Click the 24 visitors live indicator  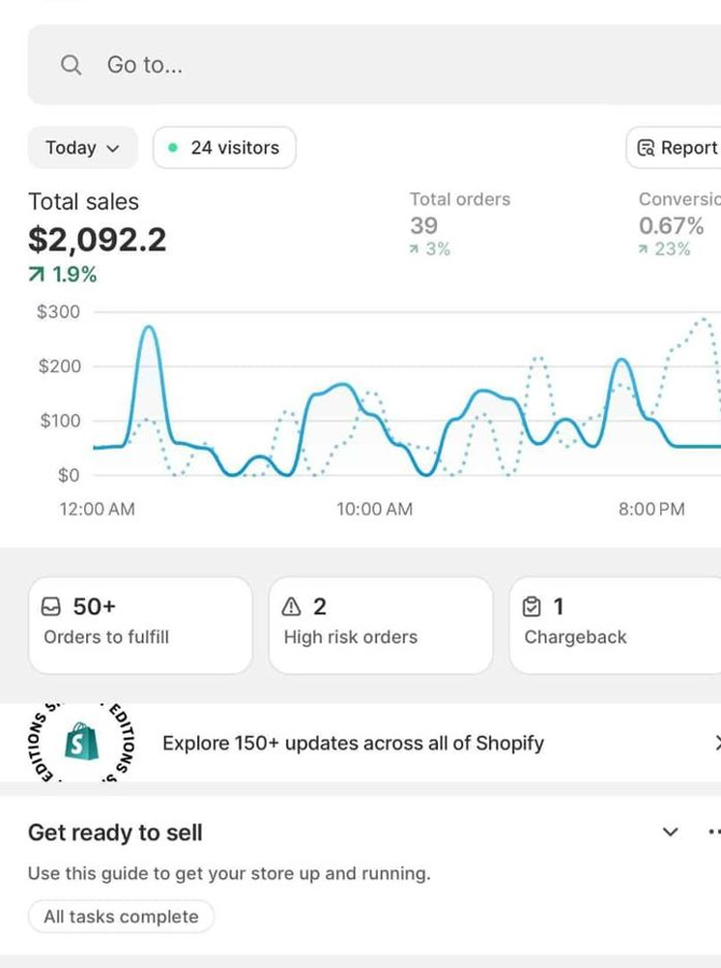click(x=224, y=148)
